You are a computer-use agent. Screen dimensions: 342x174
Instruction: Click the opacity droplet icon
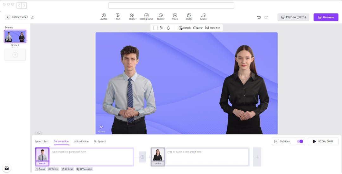168,28
